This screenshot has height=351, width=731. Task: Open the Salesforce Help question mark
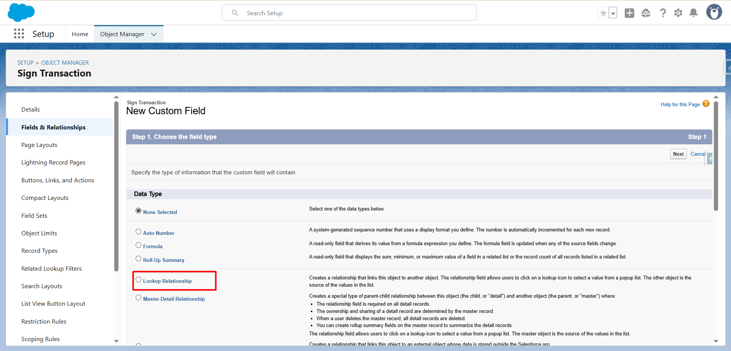(663, 13)
